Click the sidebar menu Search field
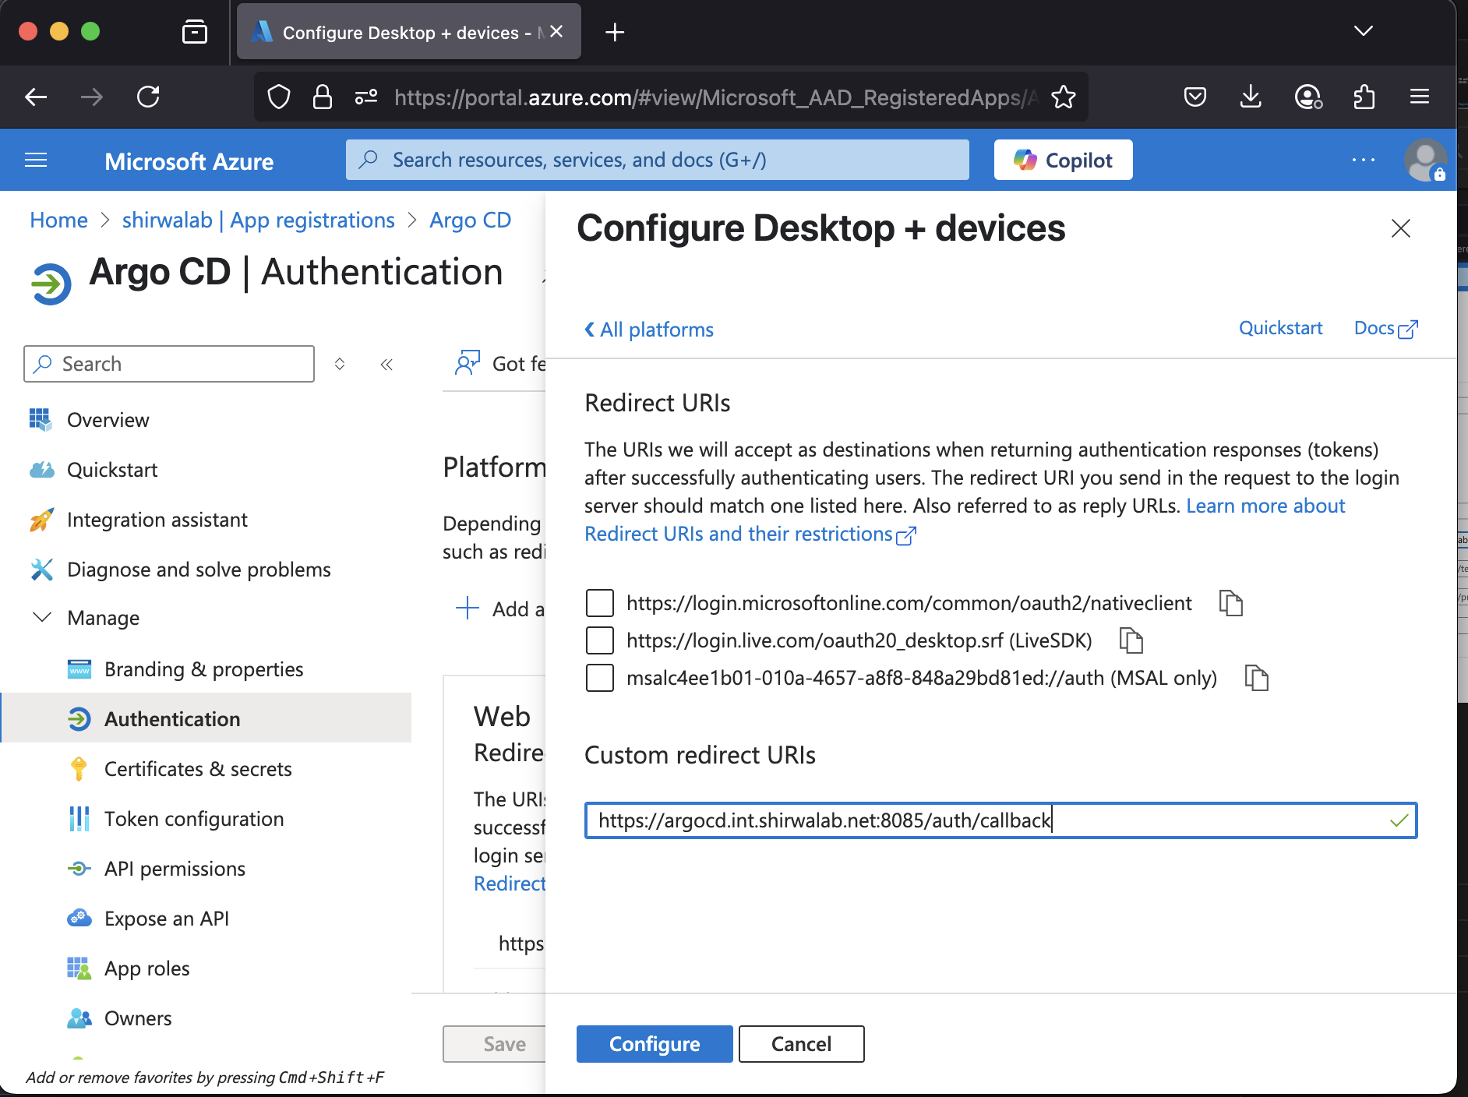This screenshot has width=1468, height=1097. [169, 364]
